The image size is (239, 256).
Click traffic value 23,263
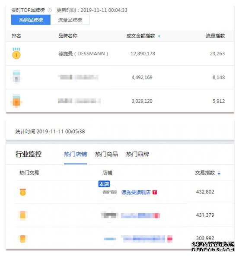coord(217,54)
